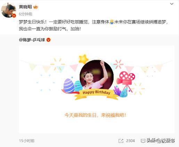Image resolution: width=179 pixels, height=147 pixels.
Task: Click the comment bubble icon
Action: coord(143,141)
